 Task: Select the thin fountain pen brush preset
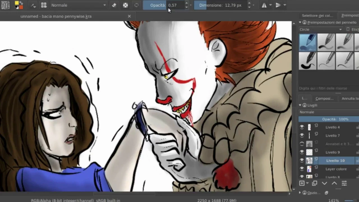click(x=326, y=61)
